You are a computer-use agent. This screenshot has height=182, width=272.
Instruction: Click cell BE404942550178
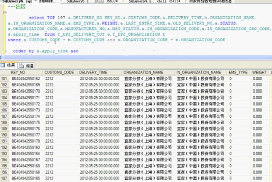[26, 141]
